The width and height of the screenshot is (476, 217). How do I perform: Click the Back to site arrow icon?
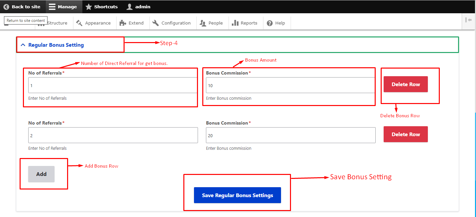click(6, 7)
